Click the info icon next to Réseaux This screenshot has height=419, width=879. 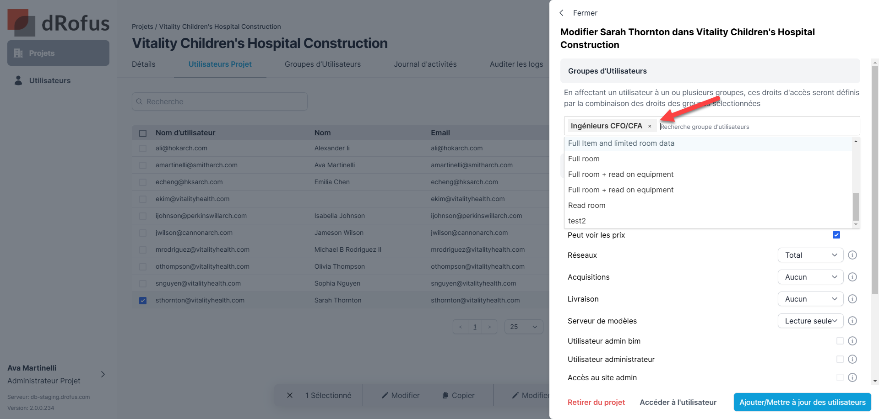pyautogui.click(x=852, y=255)
